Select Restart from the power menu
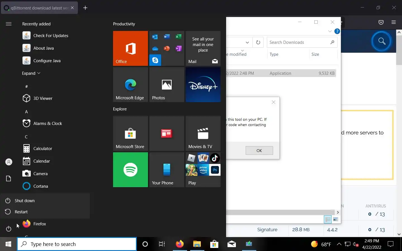402x251 pixels. tap(45, 212)
